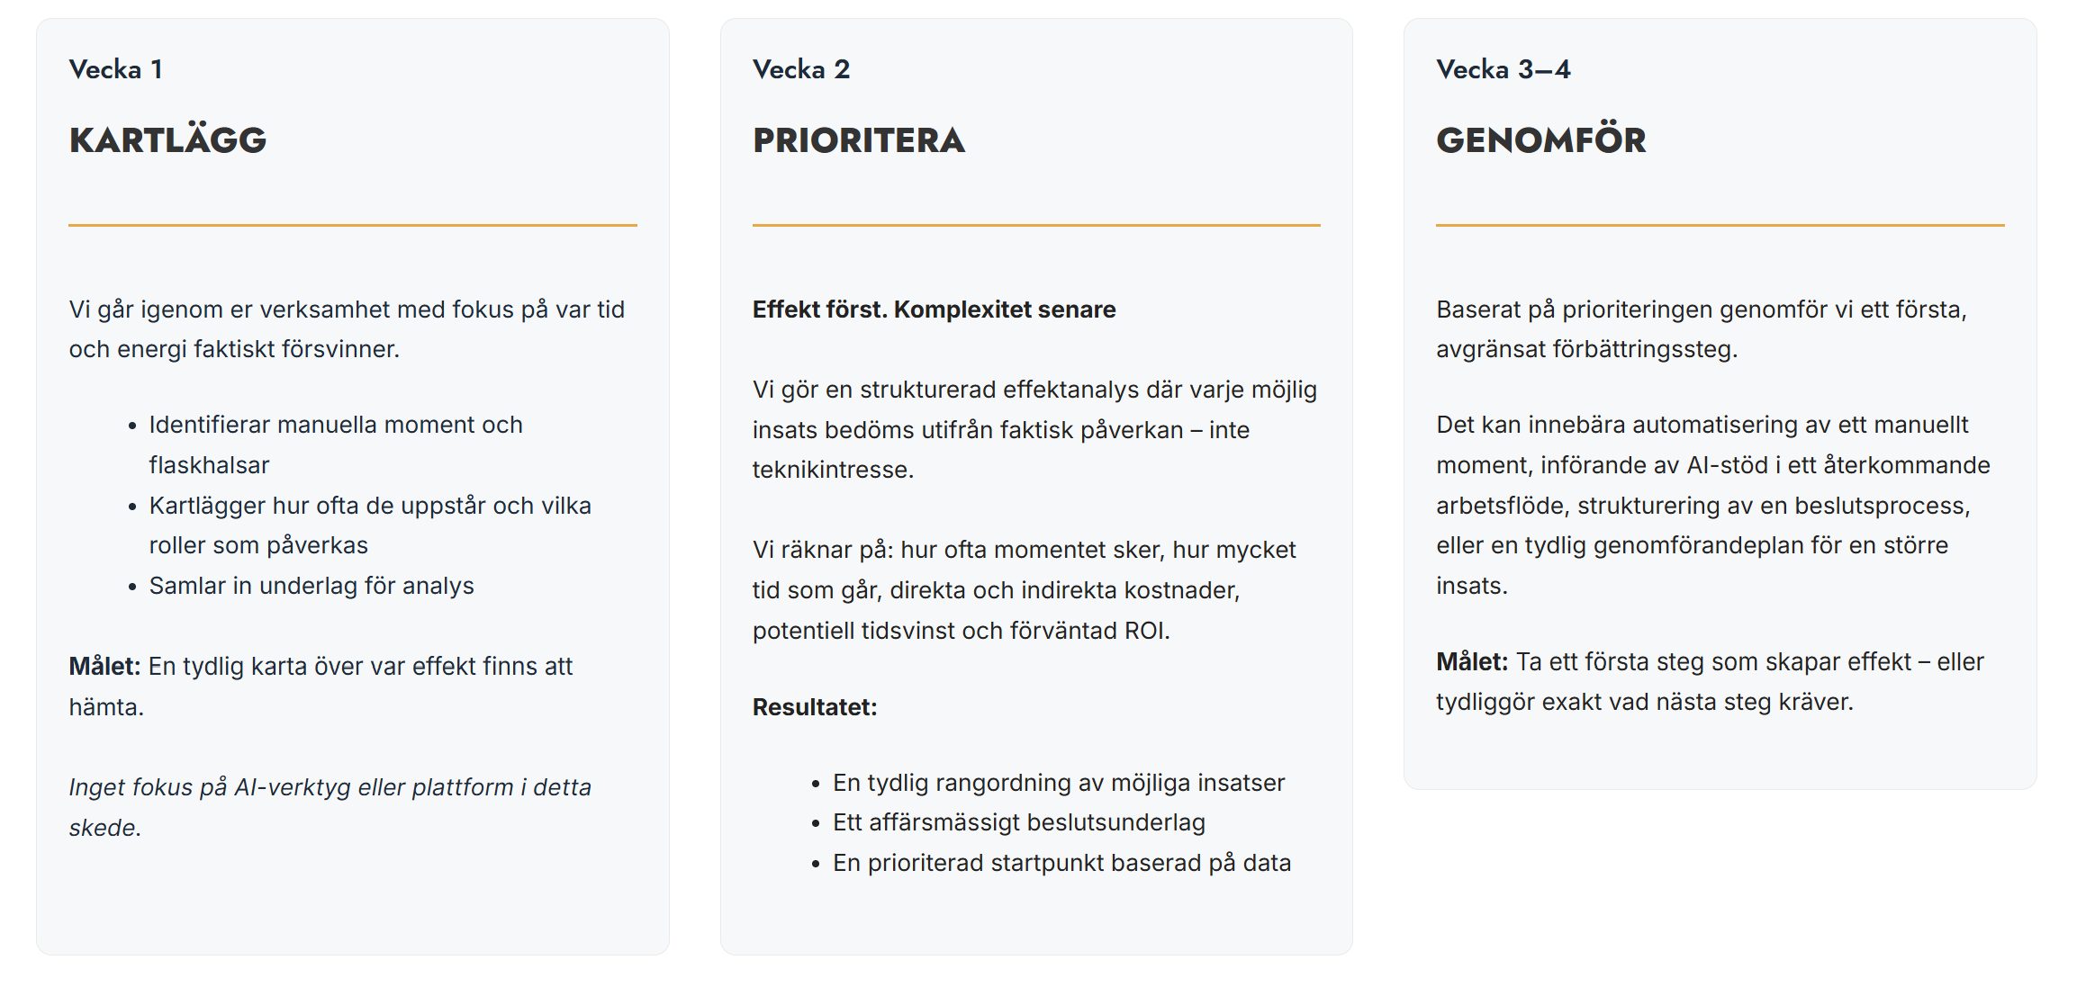
Task: Click the "Vecka 2" label
Action: tap(800, 69)
